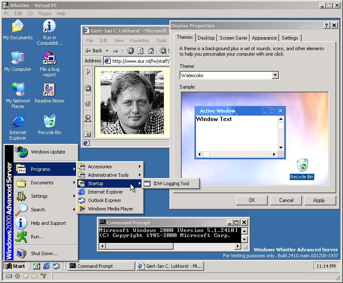Switch to the Appearance tab
The height and width of the screenshot is (283, 343).
pos(264,38)
